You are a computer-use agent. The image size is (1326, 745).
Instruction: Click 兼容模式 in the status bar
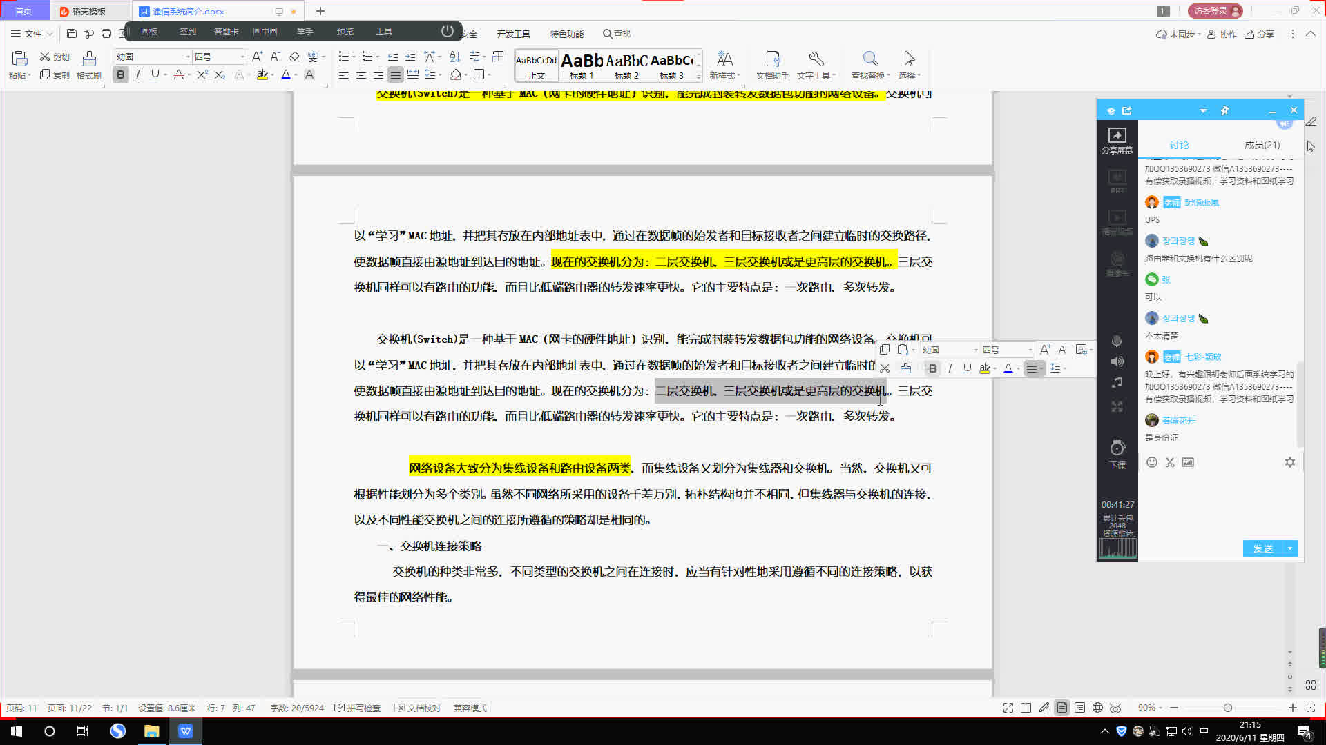click(x=468, y=708)
